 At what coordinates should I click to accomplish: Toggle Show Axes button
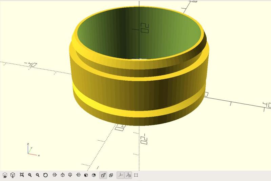[x=121, y=175]
